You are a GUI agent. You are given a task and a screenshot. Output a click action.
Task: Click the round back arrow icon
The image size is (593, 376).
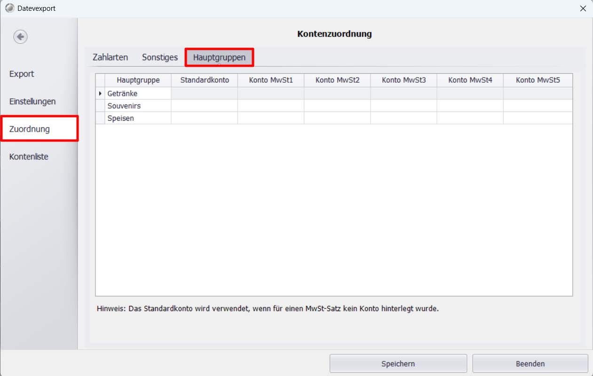tap(20, 37)
